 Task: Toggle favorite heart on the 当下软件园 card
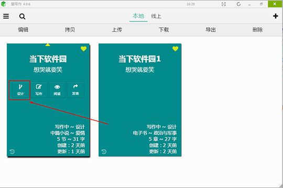83,49
